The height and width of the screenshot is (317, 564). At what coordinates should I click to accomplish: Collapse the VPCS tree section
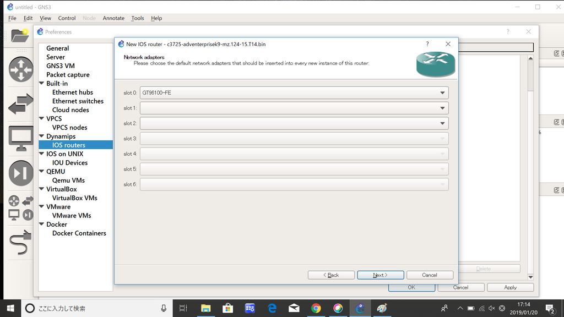pyautogui.click(x=42, y=118)
